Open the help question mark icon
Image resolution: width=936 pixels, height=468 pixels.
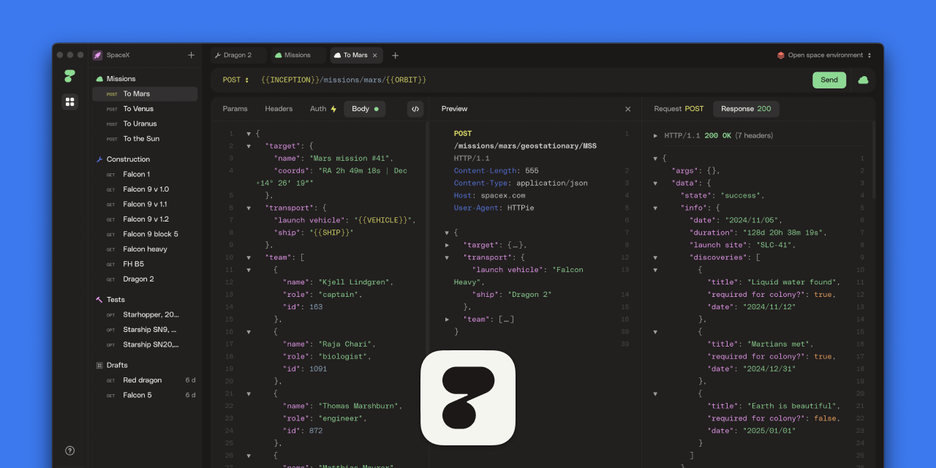[70, 450]
